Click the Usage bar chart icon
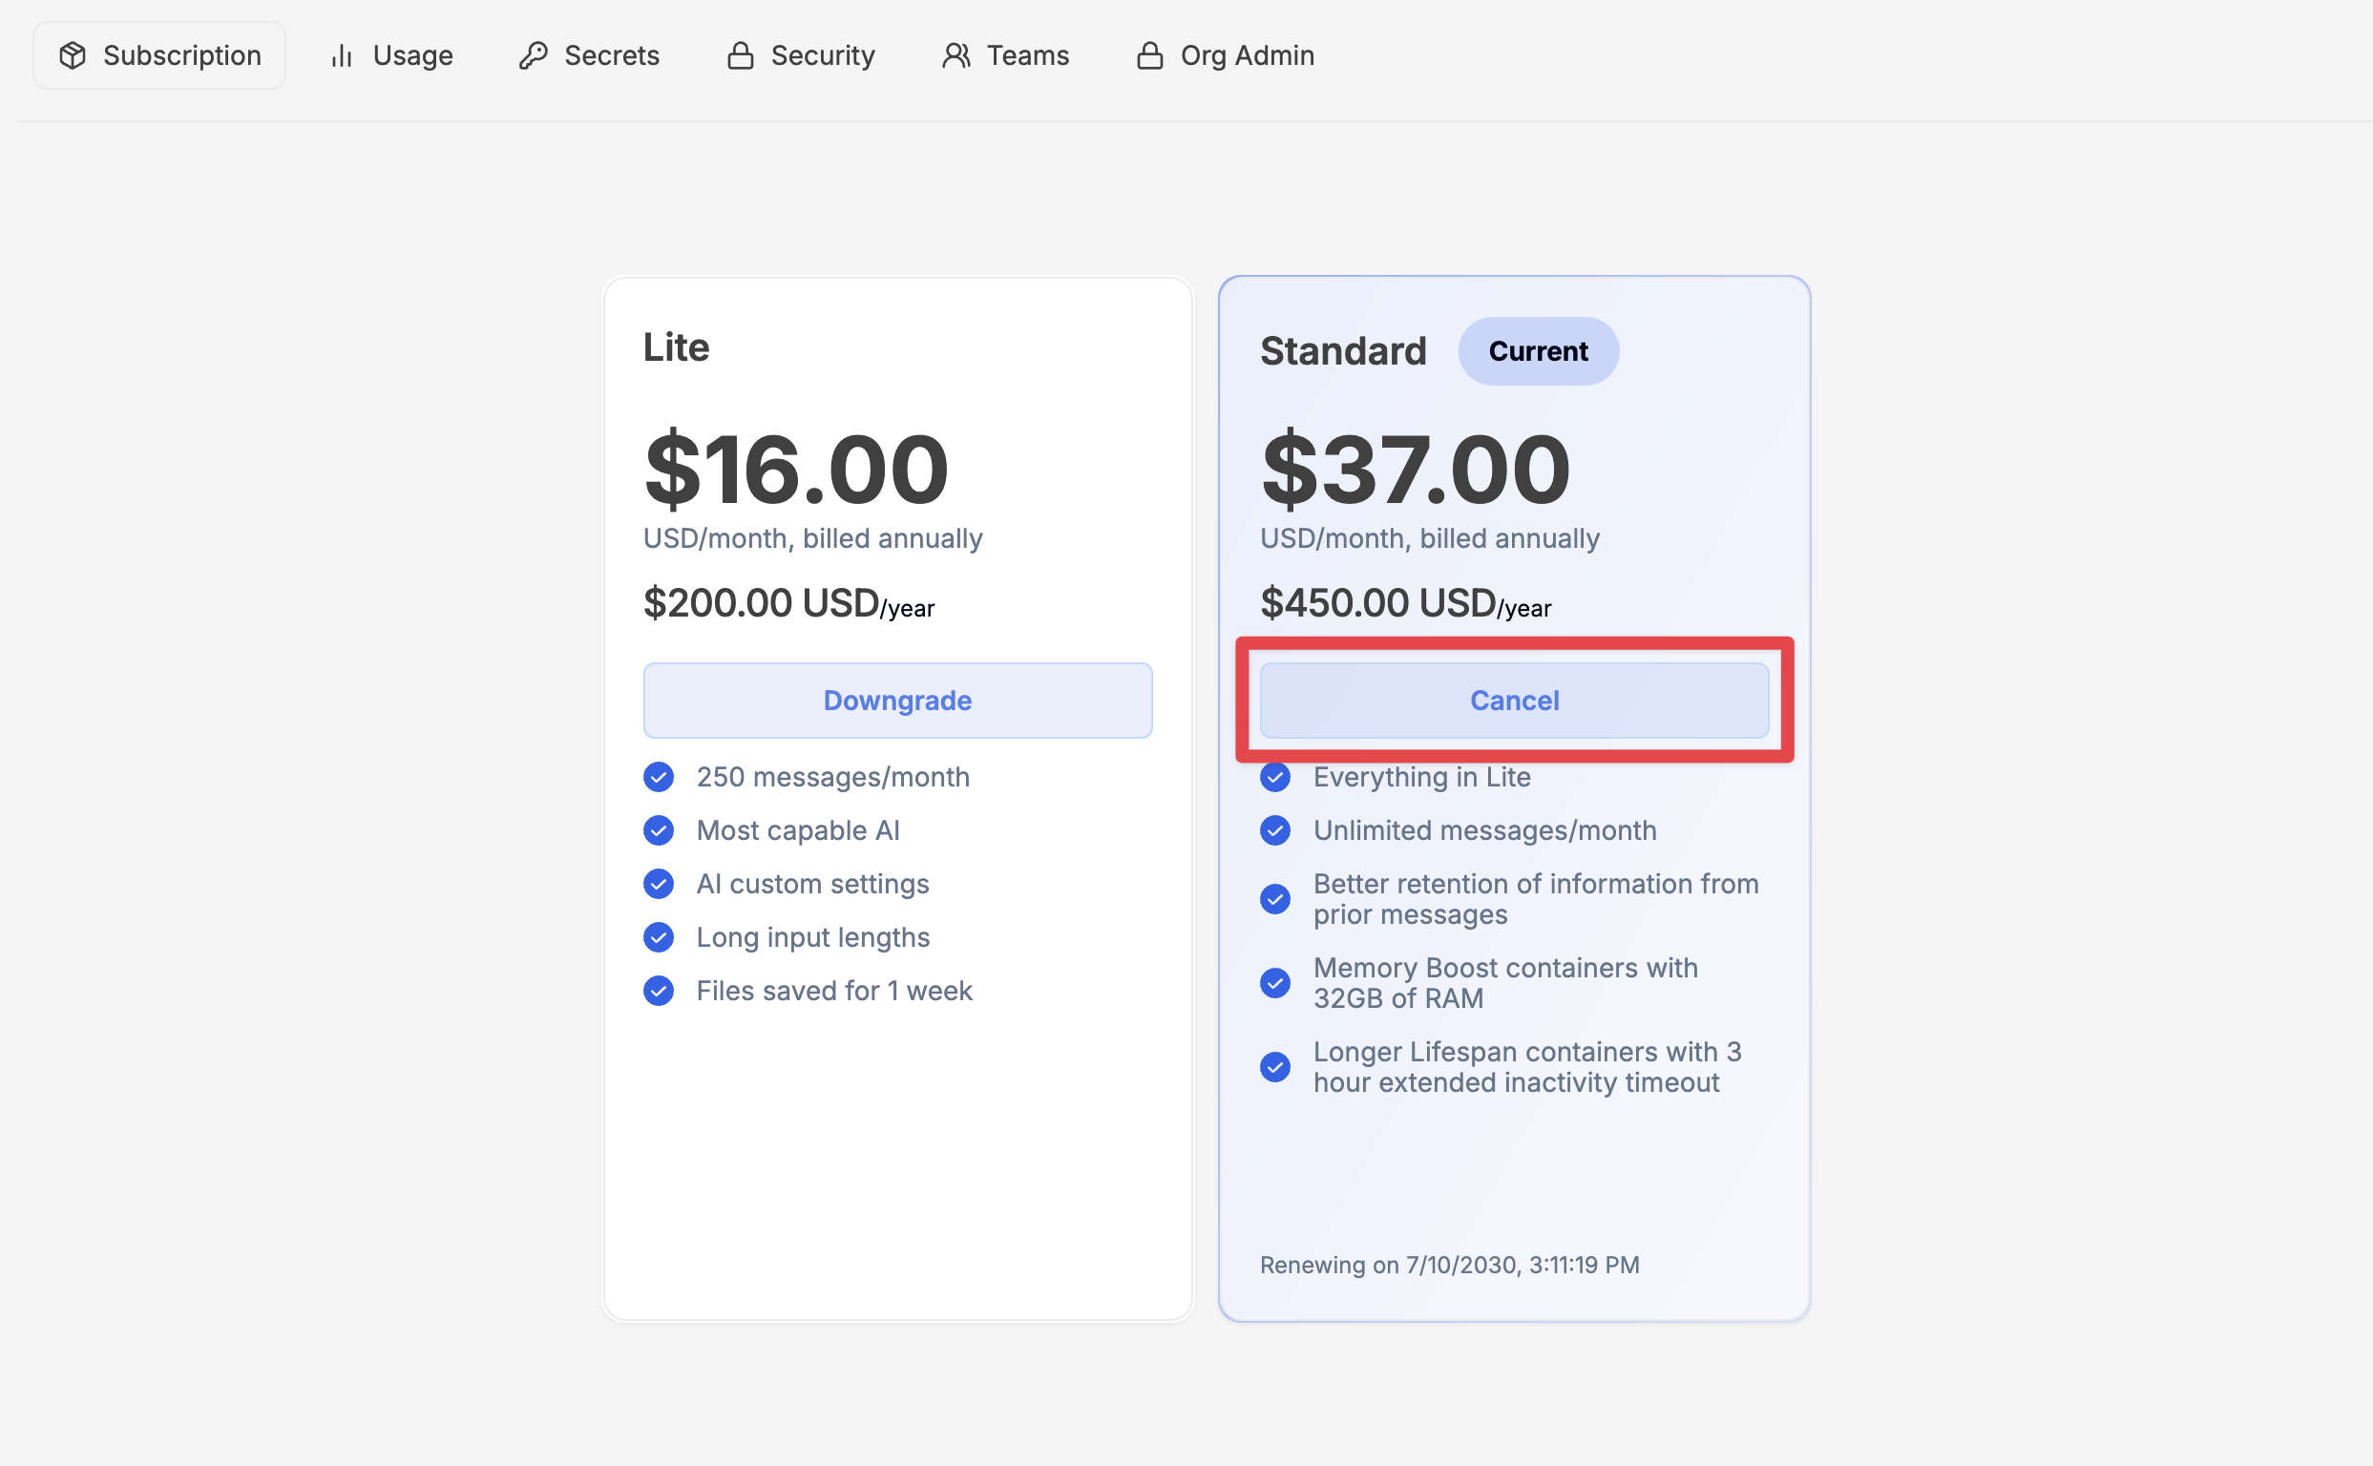2373x1466 pixels. point(342,55)
